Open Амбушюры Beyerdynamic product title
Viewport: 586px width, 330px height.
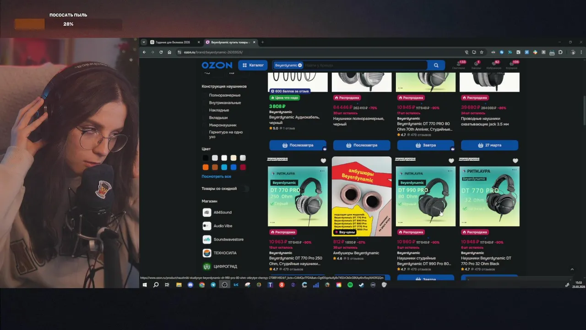point(356,253)
